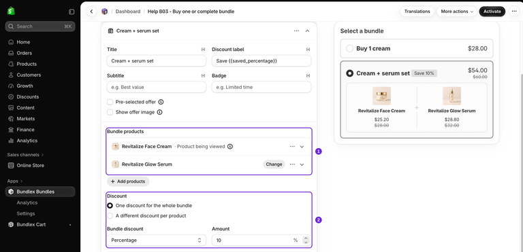Viewport: 523px width, 252px height.
Task: Expand the Revitalize Glow Serum row chevron
Action: [302, 164]
